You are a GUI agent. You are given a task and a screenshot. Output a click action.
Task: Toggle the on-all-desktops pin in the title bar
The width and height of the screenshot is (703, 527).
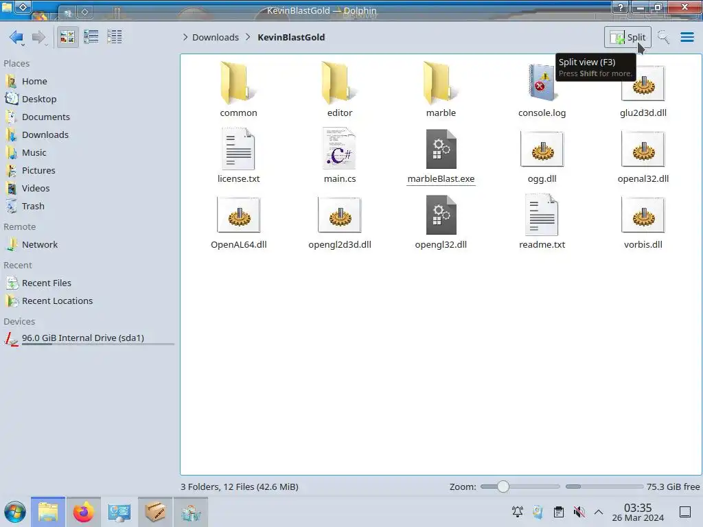point(23,7)
